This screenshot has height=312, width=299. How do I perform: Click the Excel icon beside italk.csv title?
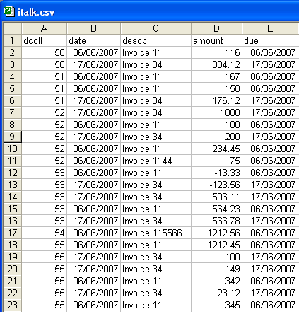pyautogui.click(x=9, y=11)
